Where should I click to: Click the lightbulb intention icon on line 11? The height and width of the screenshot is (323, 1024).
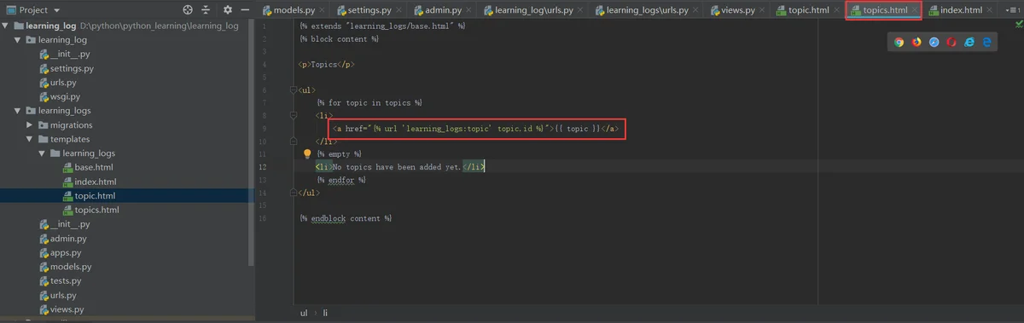[x=307, y=154]
